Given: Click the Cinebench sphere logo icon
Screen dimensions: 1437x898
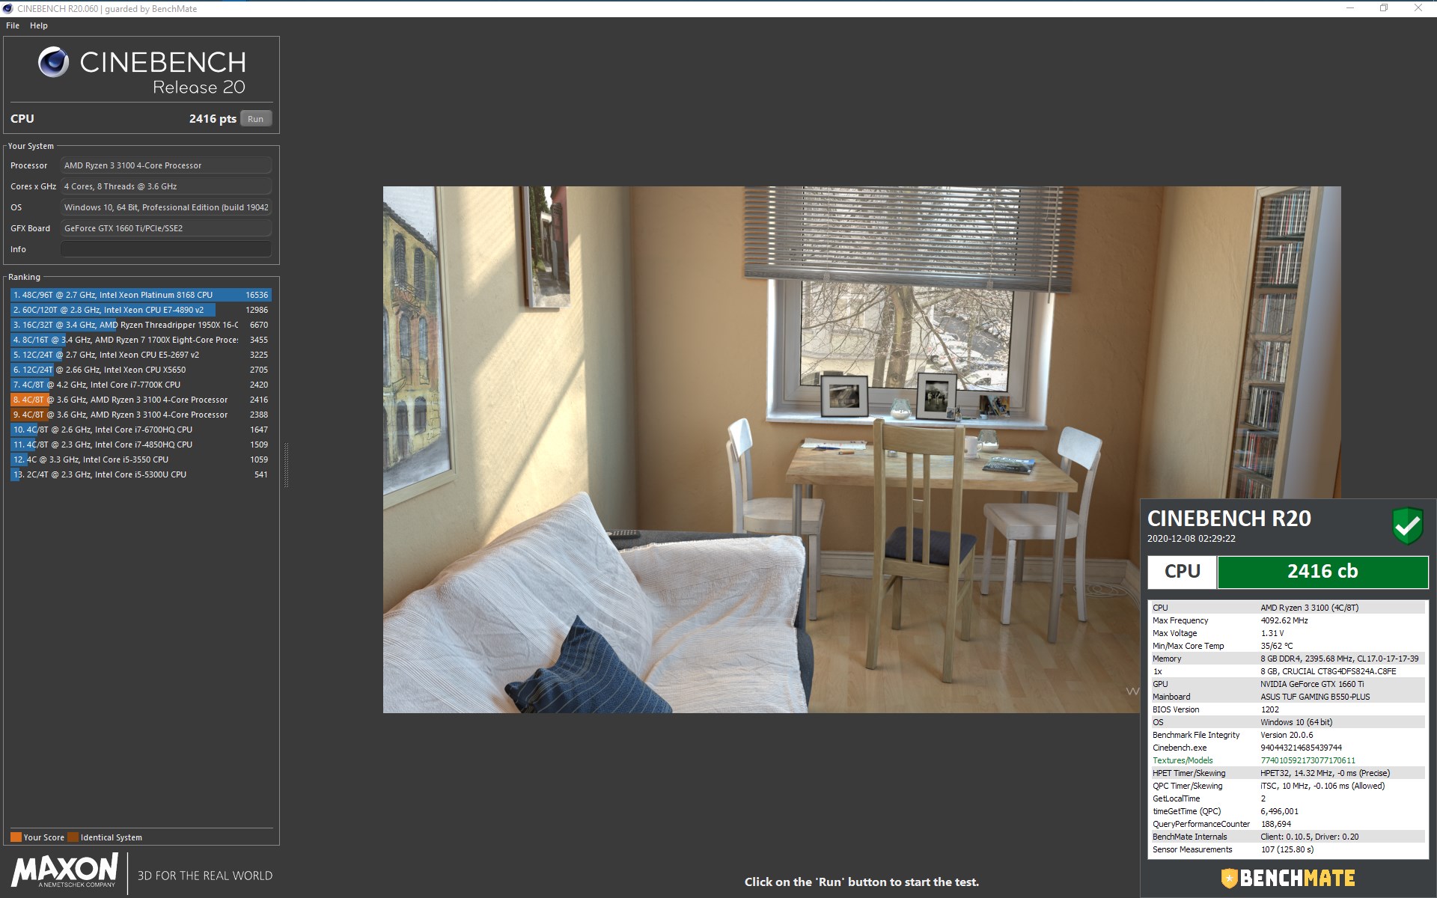Looking at the screenshot, I should pyautogui.click(x=54, y=62).
